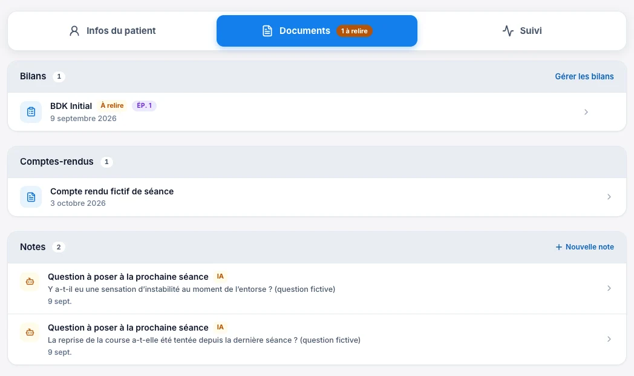
Task: Click the Bilans count badge '1'
Action: coord(59,76)
